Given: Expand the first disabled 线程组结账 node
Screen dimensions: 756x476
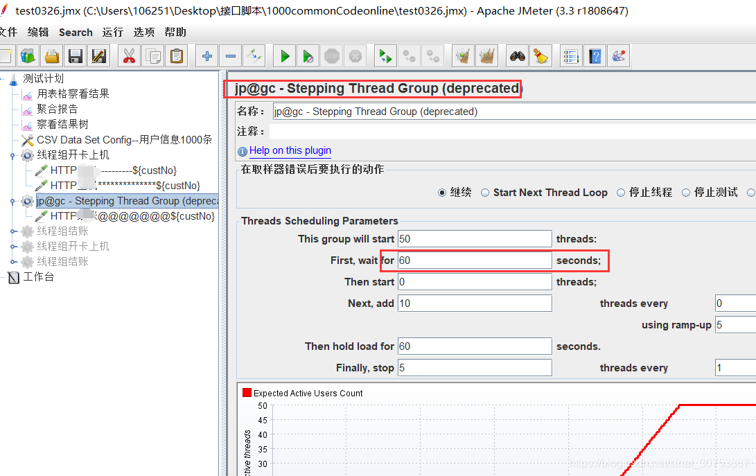Looking at the screenshot, I should coord(13,231).
